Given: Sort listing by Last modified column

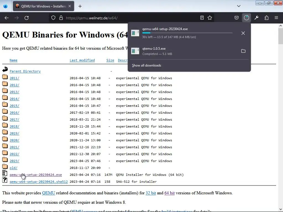Looking at the screenshot, I should pos(82,60).
